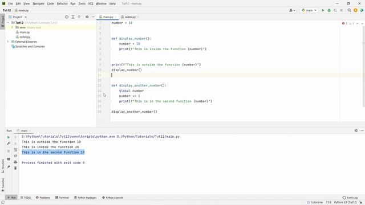Open the user account dropdown arrow

pyautogui.click(x=294, y=10)
